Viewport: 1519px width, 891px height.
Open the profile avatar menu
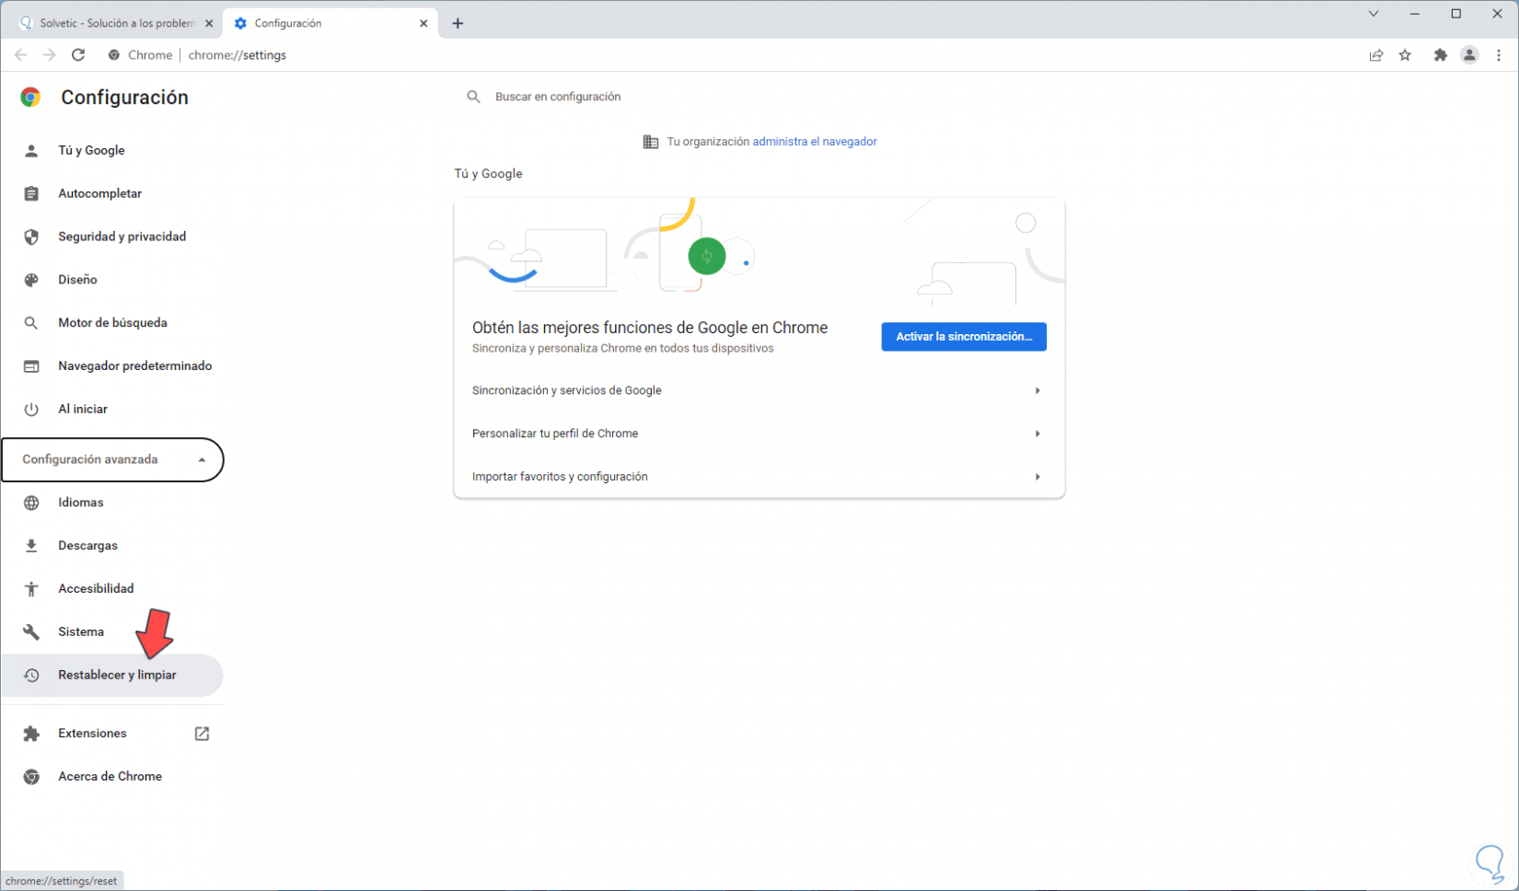click(1469, 55)
